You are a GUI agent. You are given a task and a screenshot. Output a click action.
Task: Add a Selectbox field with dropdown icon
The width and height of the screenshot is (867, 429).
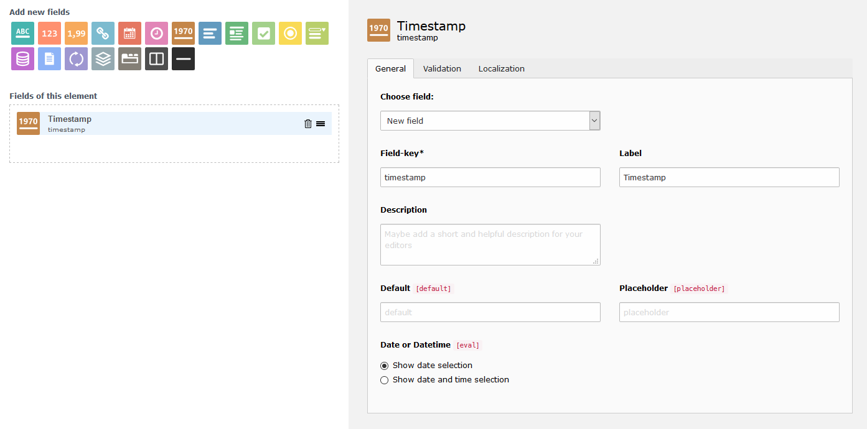(317, 33)
